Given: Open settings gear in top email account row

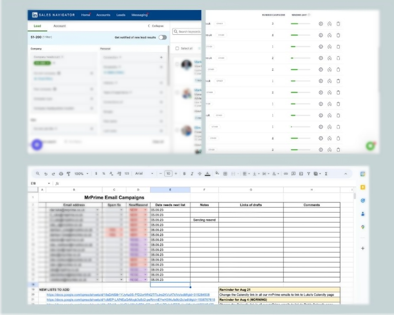Looking at the screenshot, I should tap(321, 24).
